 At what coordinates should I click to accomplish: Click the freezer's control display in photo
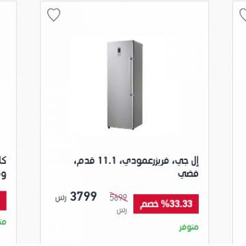coord(119,51)
